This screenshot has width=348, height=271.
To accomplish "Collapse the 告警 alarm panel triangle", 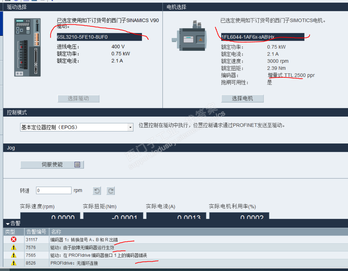I will pos(8,224).
